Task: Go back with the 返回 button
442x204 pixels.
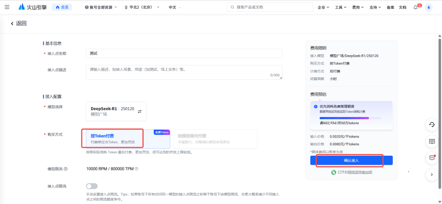Action: click(x=19, y=23)
